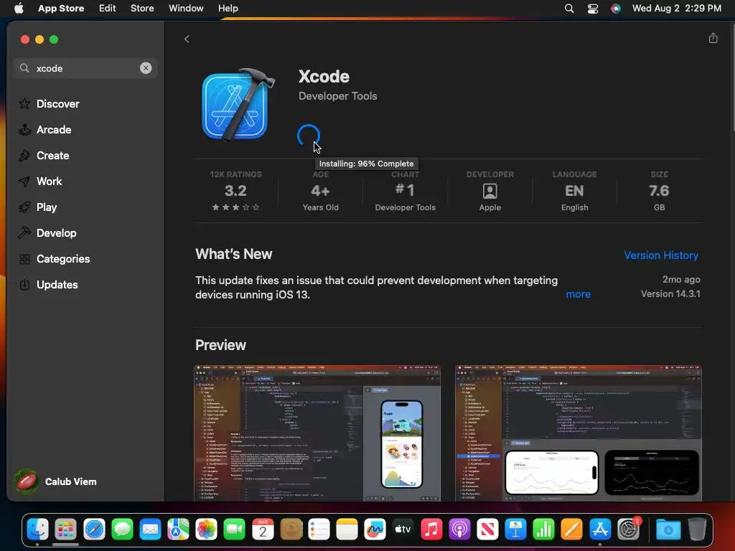Open Pages from the Dock
735x551 pixels.
coord(572,530)
